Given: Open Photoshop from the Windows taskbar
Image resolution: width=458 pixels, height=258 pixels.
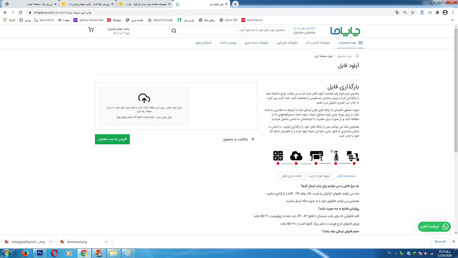Looking at the screenshot, I should coord(40,253).
